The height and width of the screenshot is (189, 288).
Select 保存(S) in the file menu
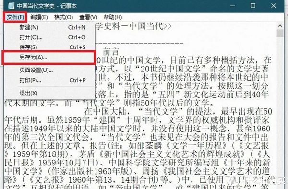pos(49,47)
